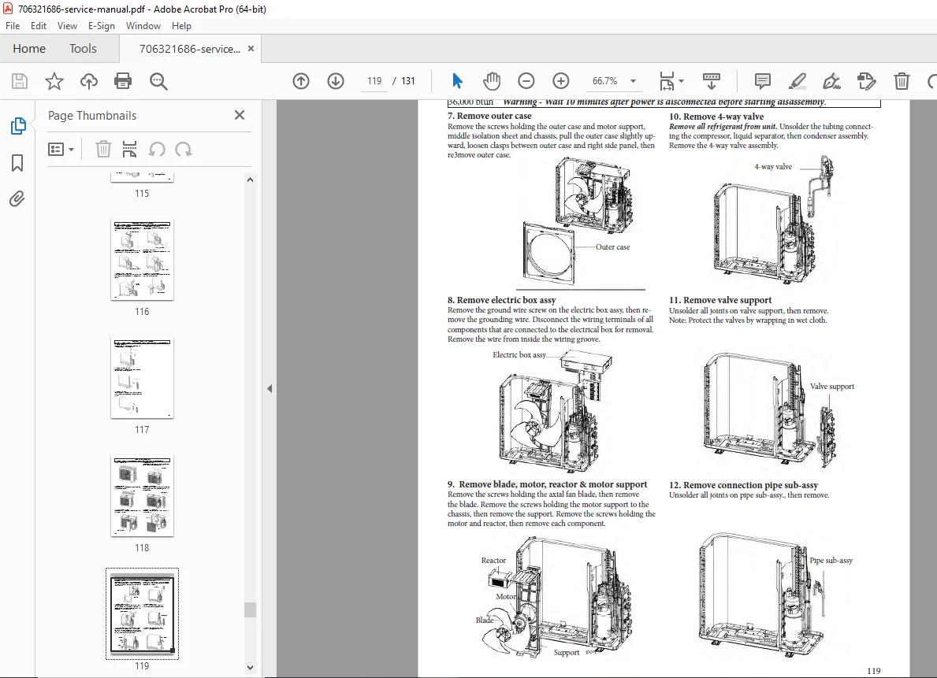
Task: Rotate page counterclockwise icon
Action: (x=157, y=149)
